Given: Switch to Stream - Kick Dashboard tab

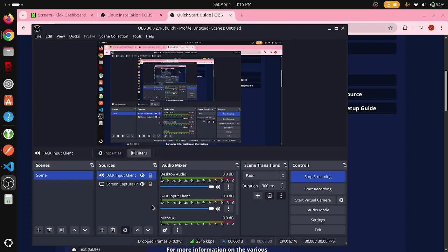Looking at the screenshot, I should pos(62,15).
